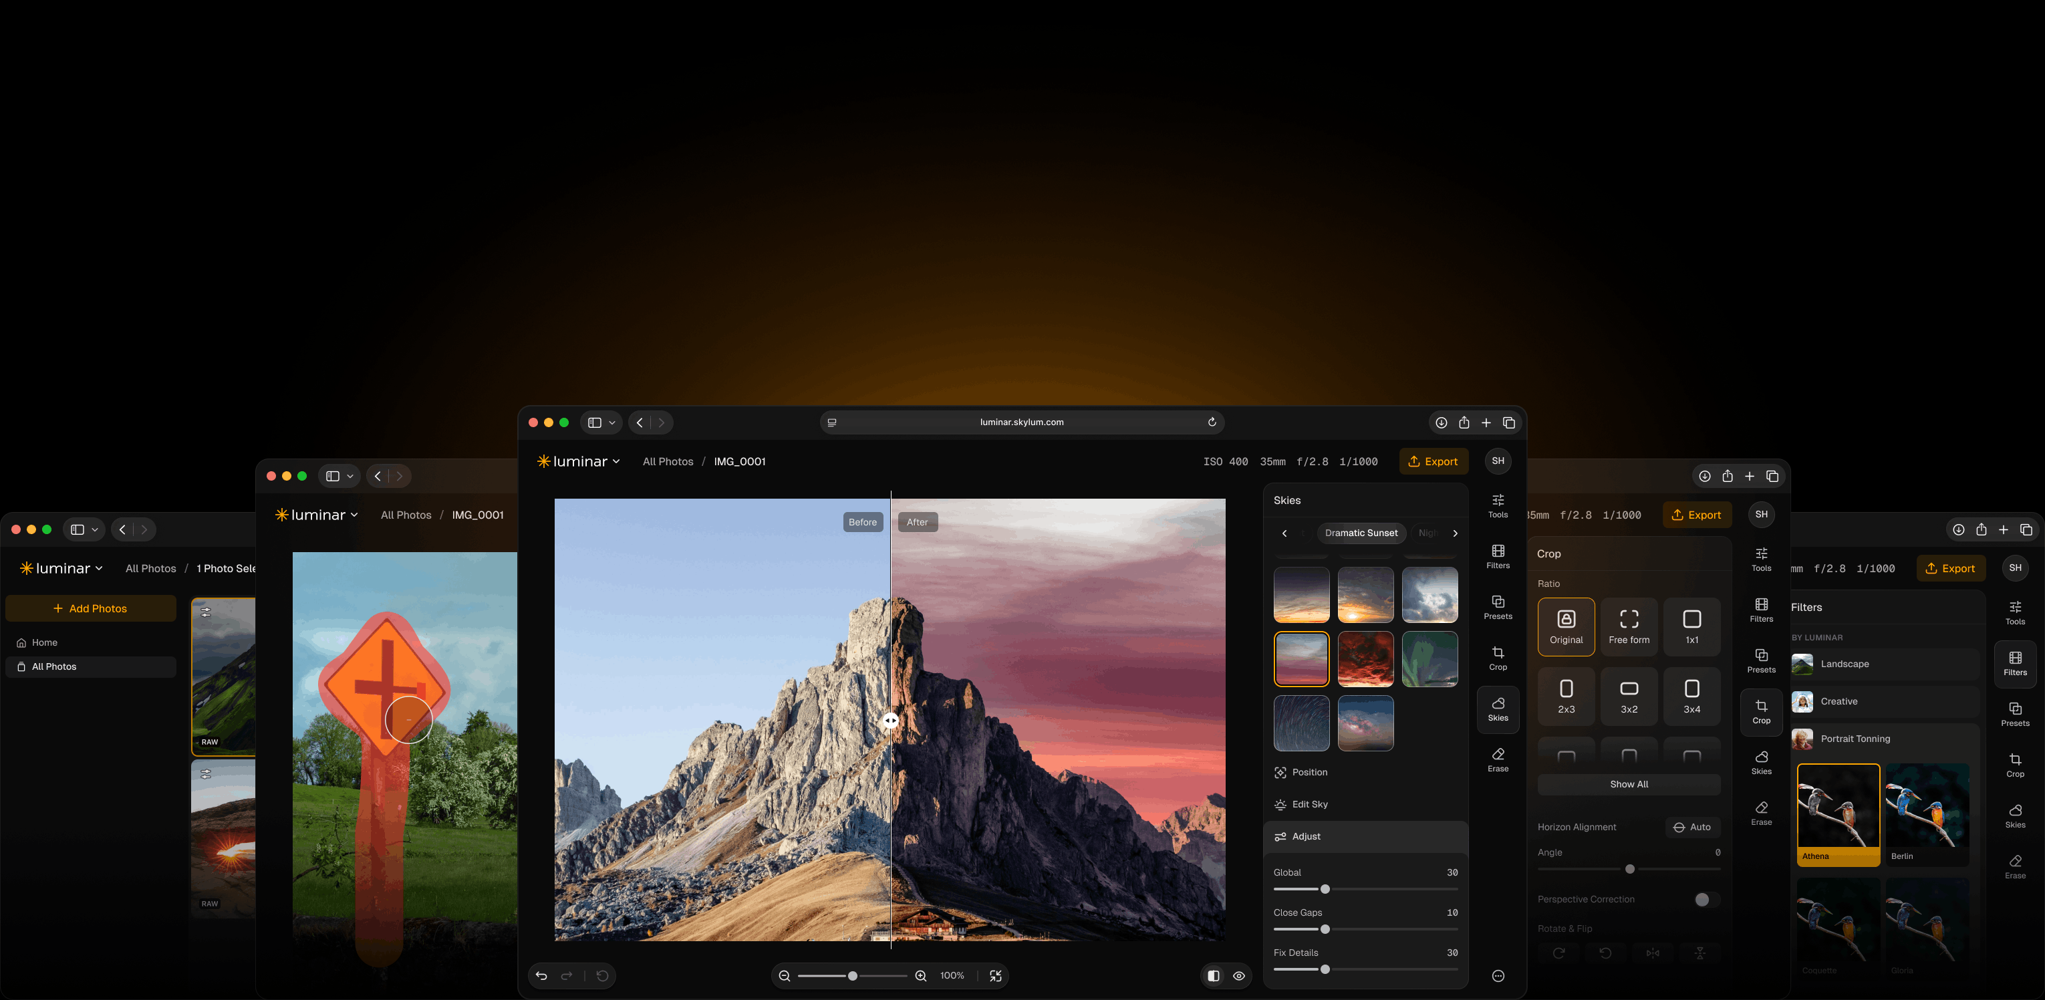This screenshot has height=1000, width=2045.
Task: Open Presets panel in front window
Action: (1497, 608)
